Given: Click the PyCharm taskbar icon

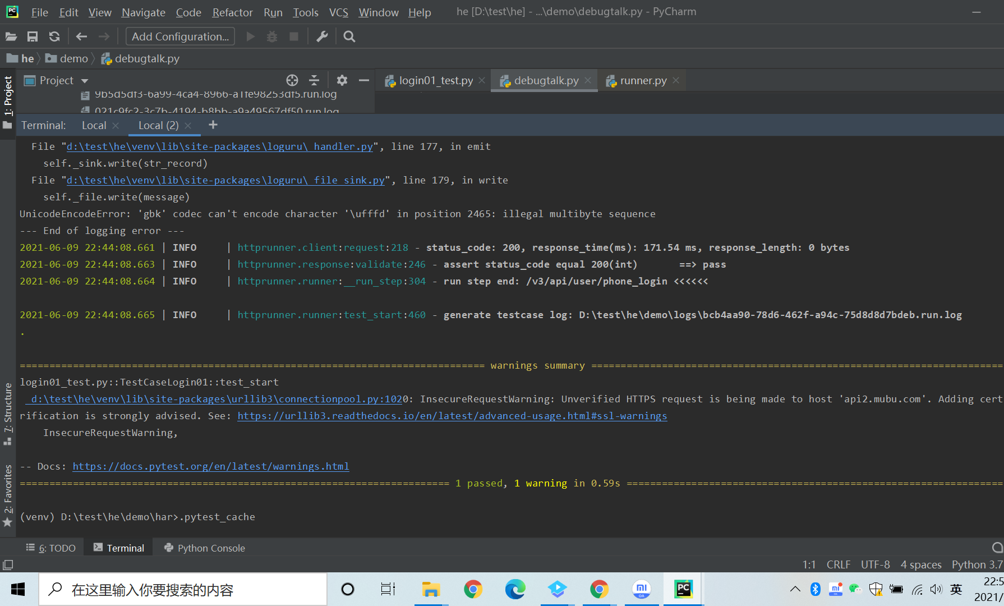Looking at the screenshot, I should coord(683,589).
